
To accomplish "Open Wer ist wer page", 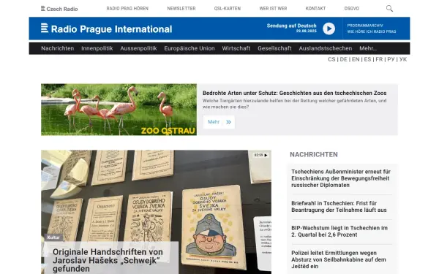I will 273,9.
